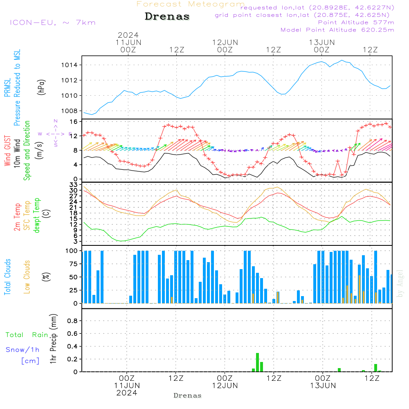Select the ICON-EU ~7km model label
The image size is (409, 409).
52,22
